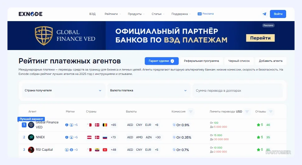This screenshot has height=165, width=302.
Task: Click the person badge in the RSI Capital row
Action: 67,150
